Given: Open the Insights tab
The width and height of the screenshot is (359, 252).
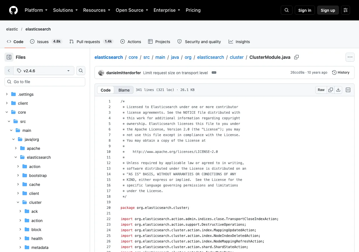Looking at the screenshot, I should click(x=239, y=41).
